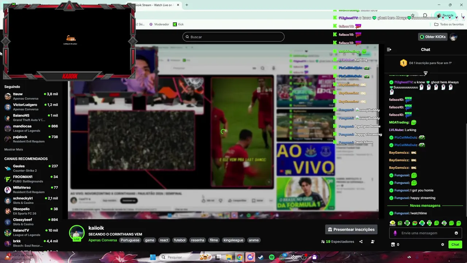Open followed channel BaianoNS
This screenshot has width=467, height=263.
click(x=31, y=118)
